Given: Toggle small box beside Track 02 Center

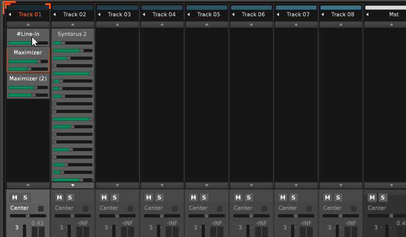Looking at the screenshot, I should [x=85, y=208].
